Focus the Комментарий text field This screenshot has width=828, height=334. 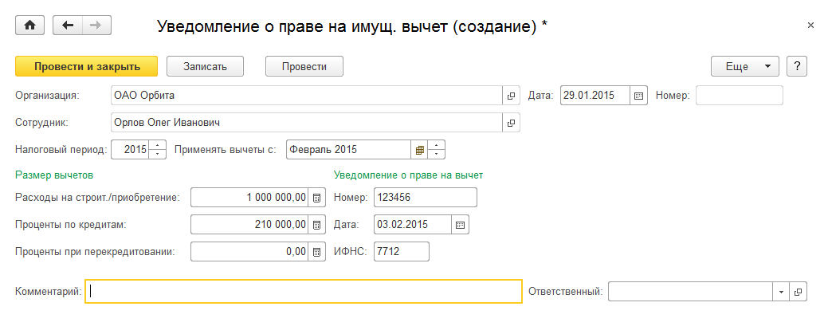click(x=304, y=292)
